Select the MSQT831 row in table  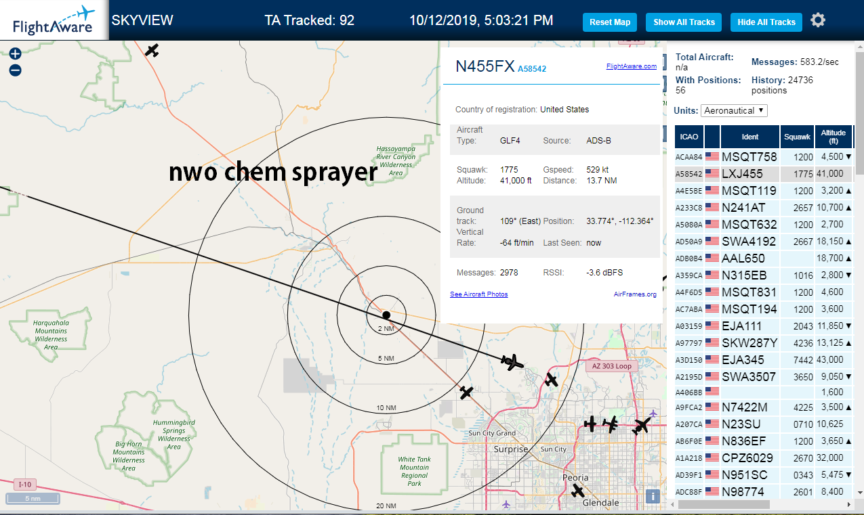[x=763, y=292]
